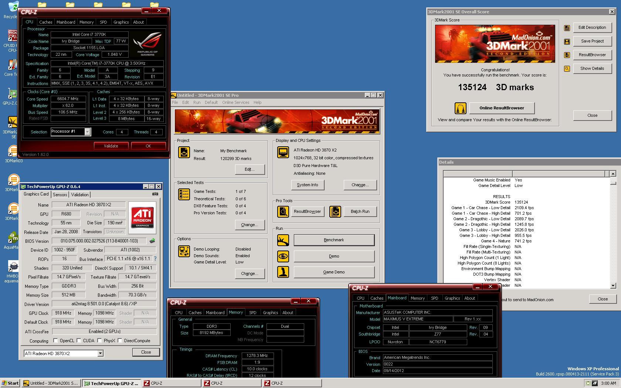Click the GPU-Z camera screenshot icon
The width and height of the screenshot is (621, 388).
(x=155, y=194)
